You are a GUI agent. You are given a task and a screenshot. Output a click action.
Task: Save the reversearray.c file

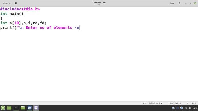(172, 3)
